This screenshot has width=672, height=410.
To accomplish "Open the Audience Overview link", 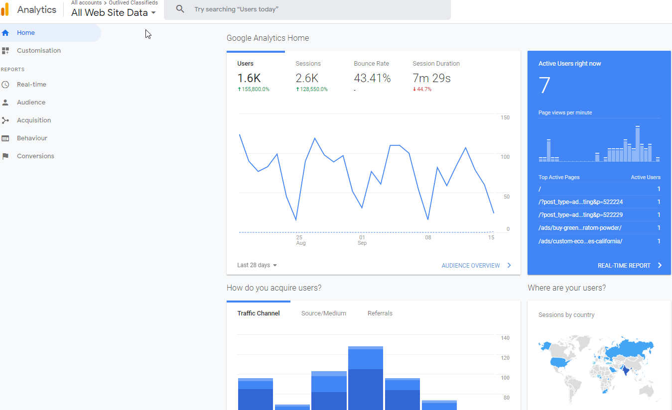I will 471,266.
